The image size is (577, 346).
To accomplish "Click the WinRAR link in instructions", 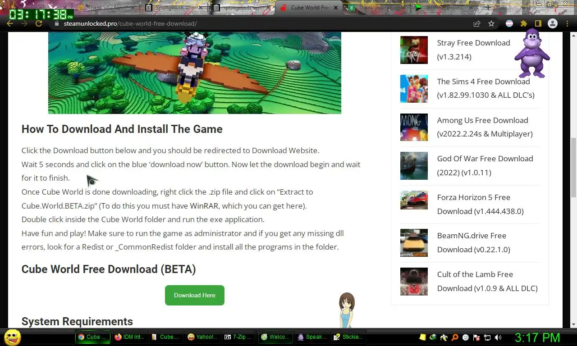I will click(x=204, y=206).
